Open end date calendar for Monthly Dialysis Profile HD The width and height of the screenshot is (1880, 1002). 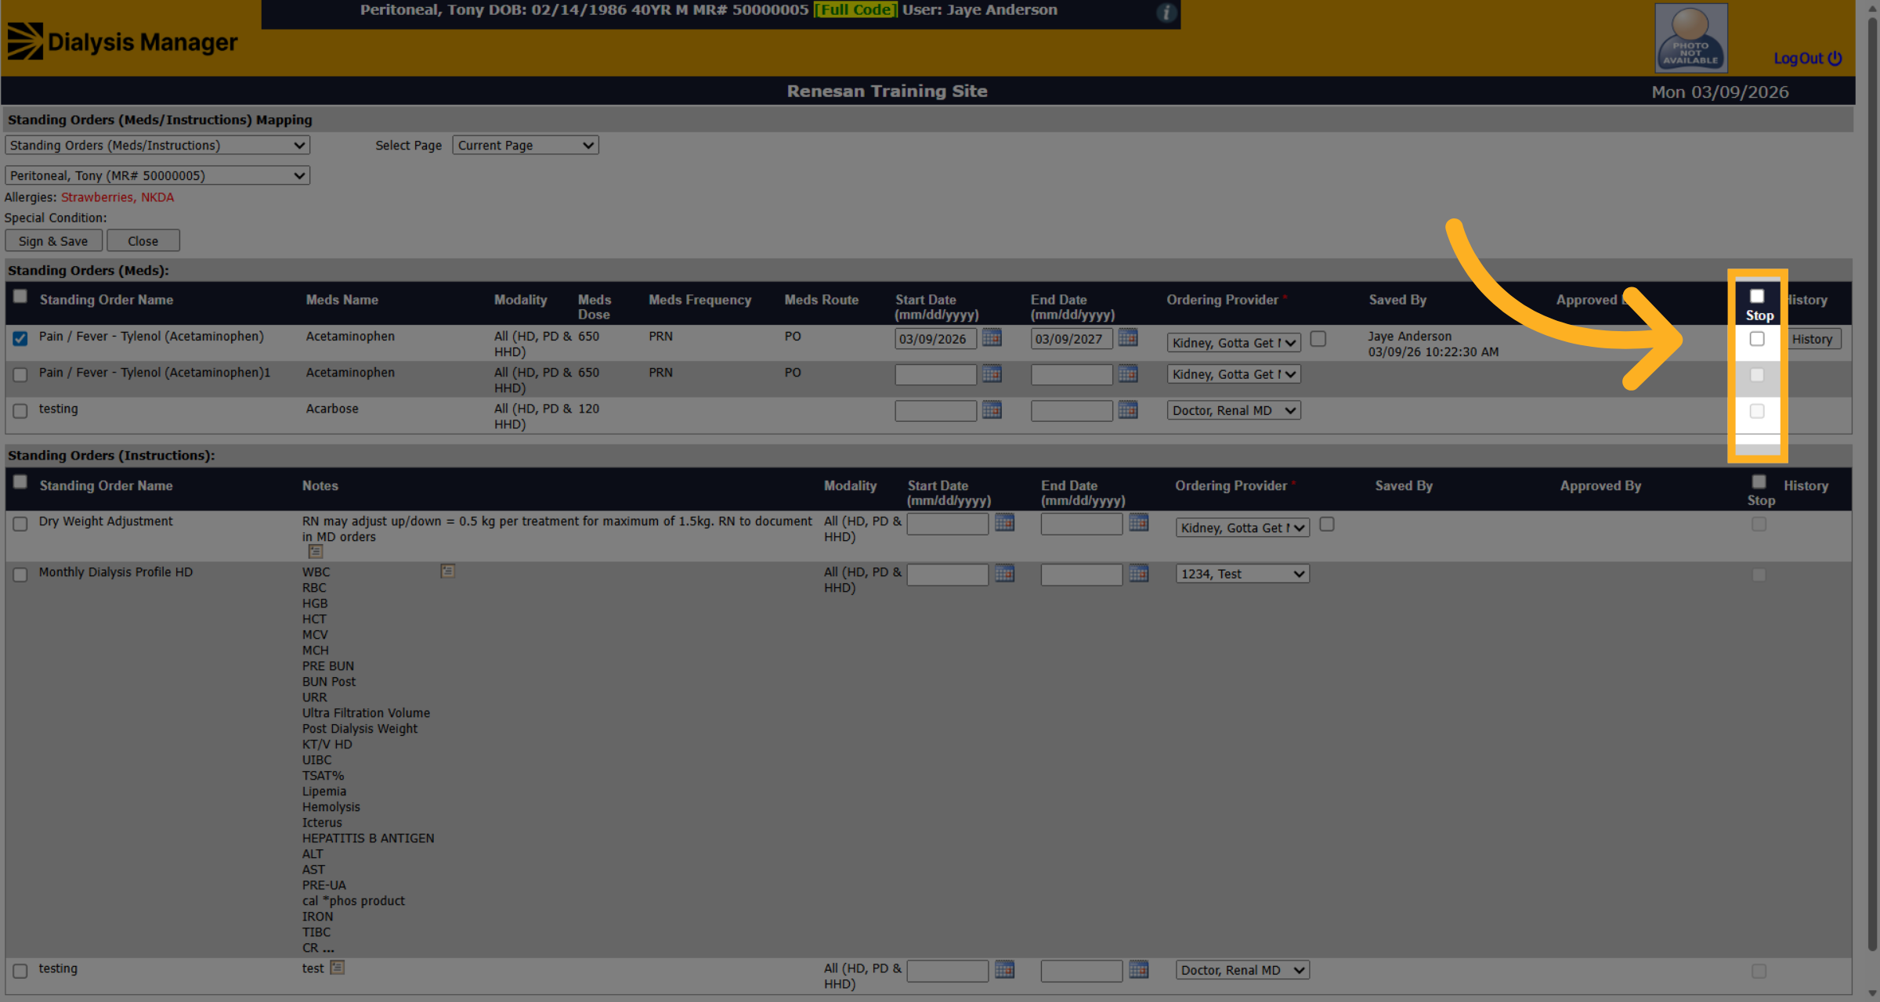pyautogui.click(x=1139, y=574)
